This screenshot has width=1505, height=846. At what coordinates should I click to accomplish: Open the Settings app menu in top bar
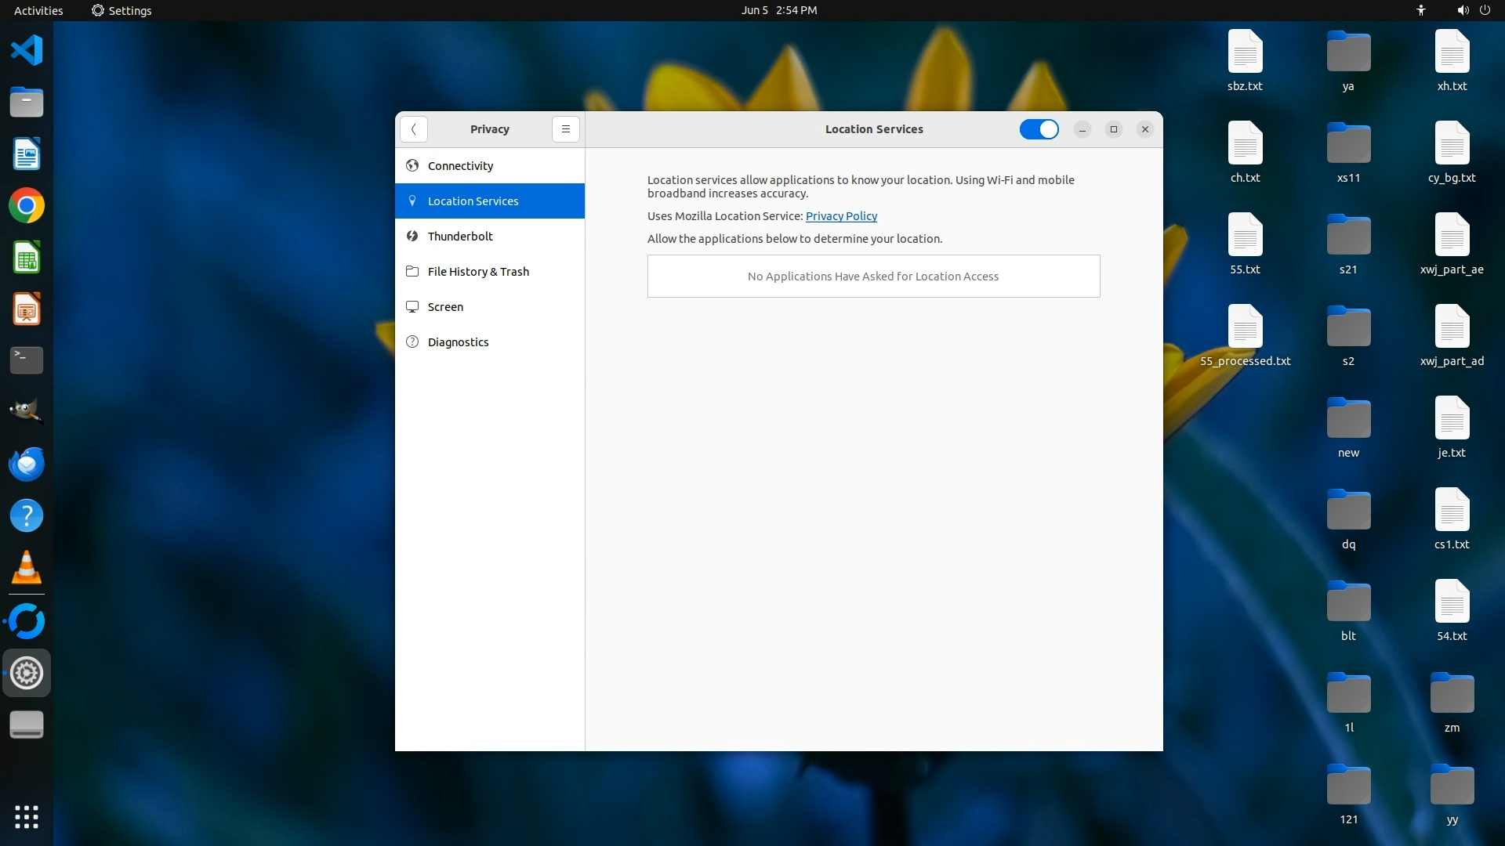coord(121,10)
